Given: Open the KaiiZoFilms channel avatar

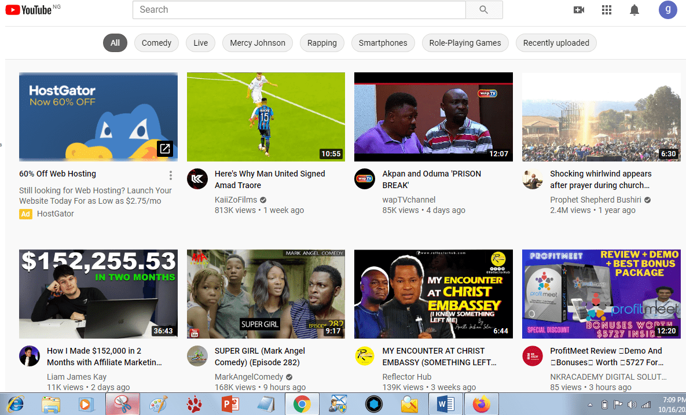Looking at the screenshot, I should pos(197,179).
